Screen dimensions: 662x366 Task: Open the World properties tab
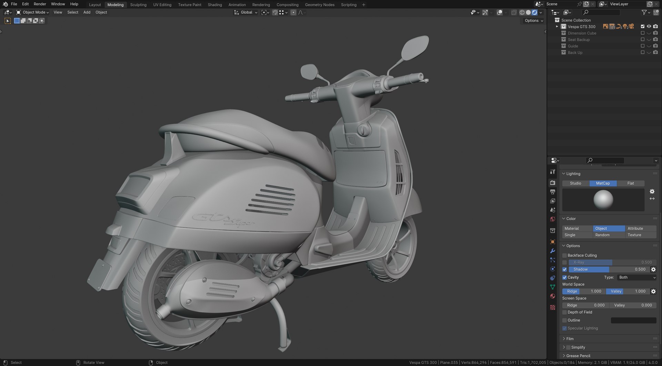(553, 219)
